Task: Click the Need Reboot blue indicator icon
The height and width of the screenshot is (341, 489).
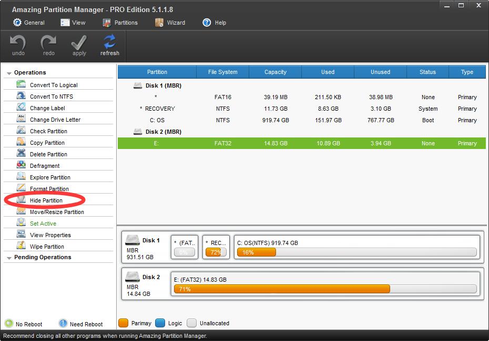Action: 63,323
